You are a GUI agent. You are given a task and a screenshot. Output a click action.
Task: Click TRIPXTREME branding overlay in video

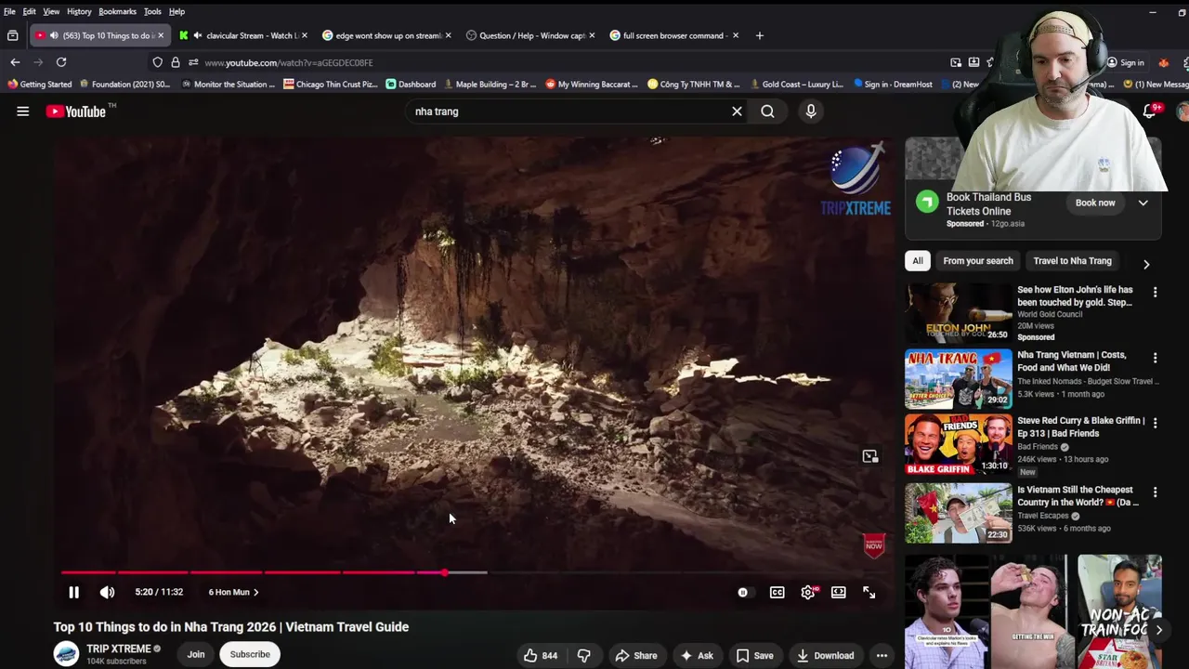(x=856, y=180)
